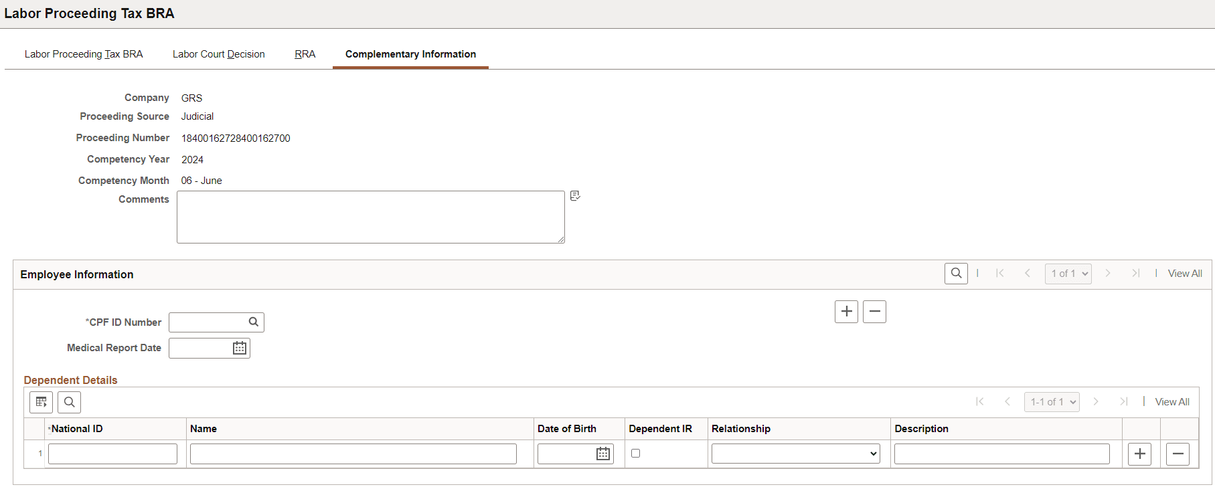Open the Date of Birth calendar picker
This screenshot has width=1215, height=489.
(603, 454)
